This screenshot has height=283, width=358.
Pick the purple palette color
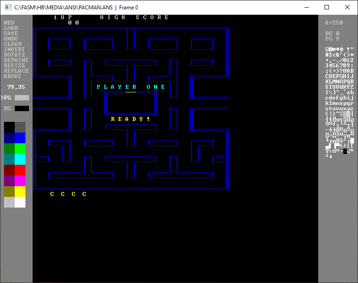(x=9, y=181)
